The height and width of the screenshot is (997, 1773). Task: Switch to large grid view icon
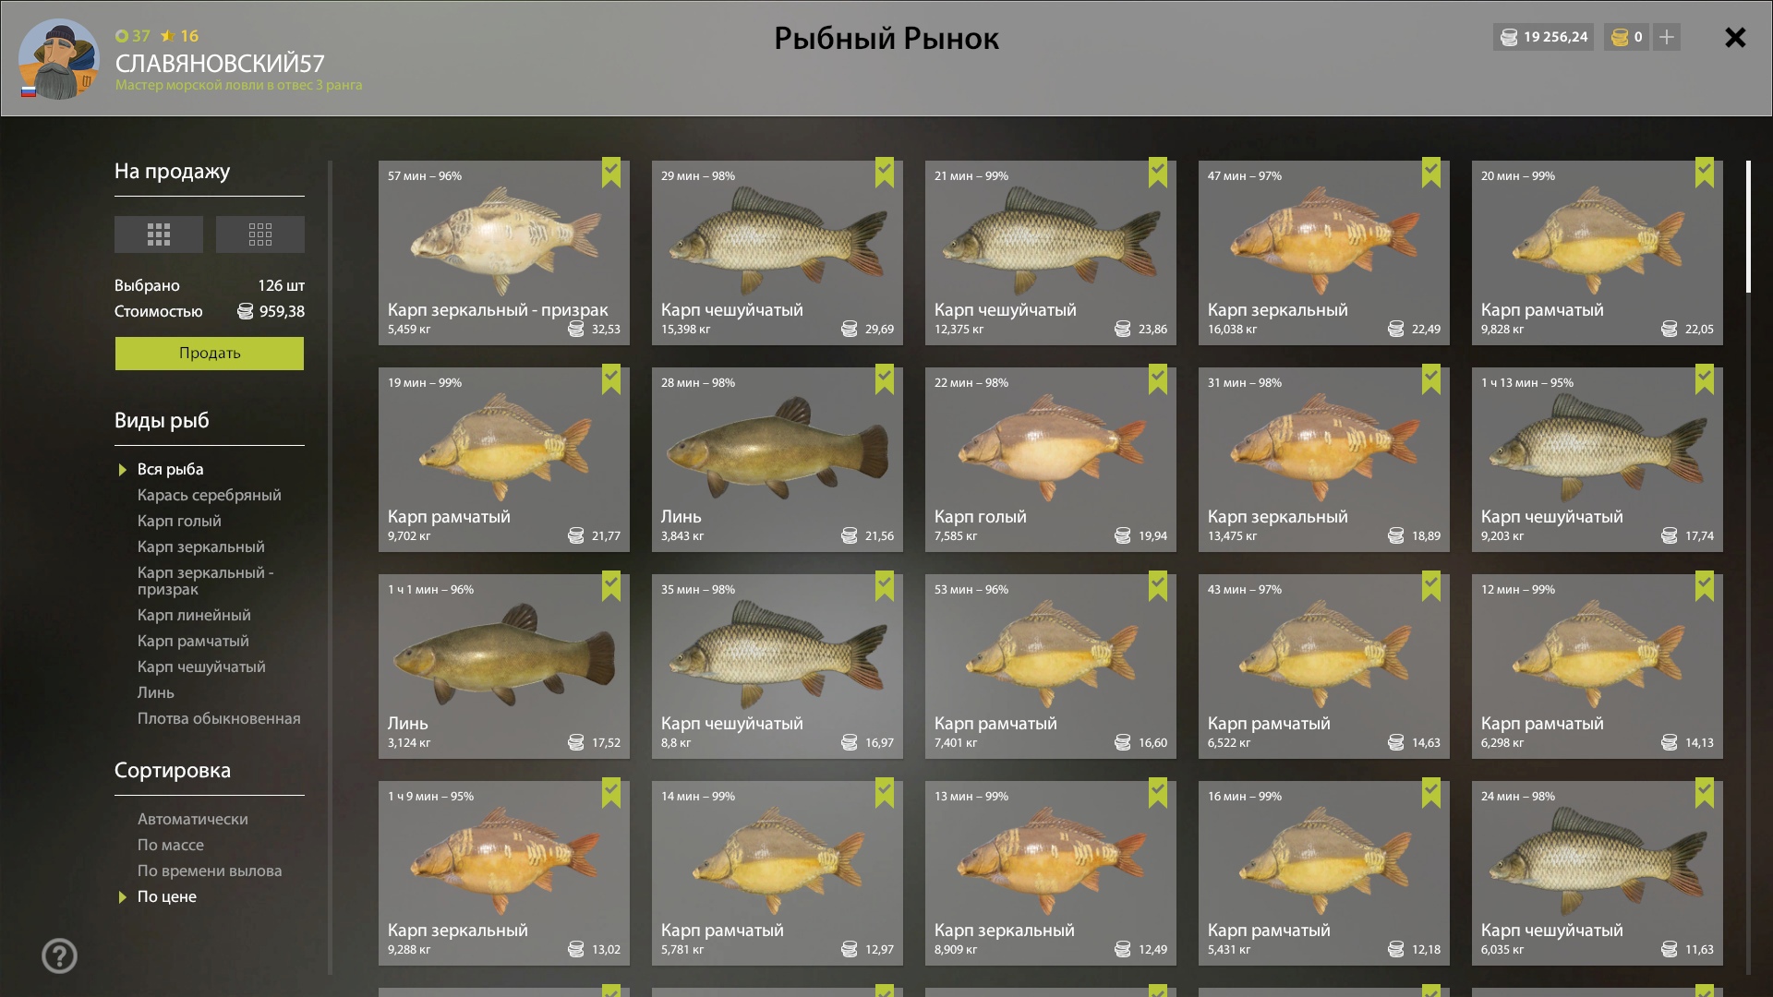[158, 234]
